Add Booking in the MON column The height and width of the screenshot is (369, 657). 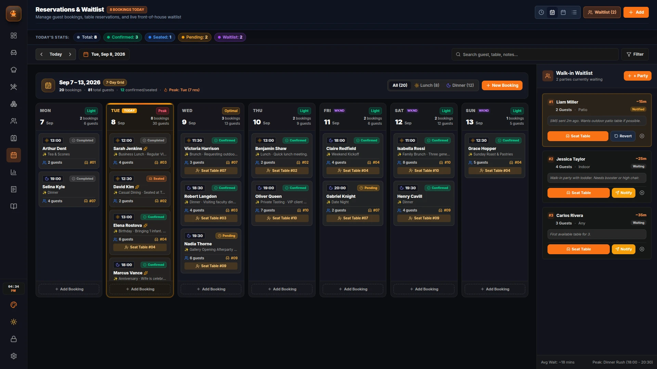[69, 289]
